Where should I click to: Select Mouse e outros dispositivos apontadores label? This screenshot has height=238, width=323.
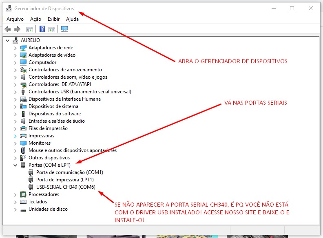73,150
